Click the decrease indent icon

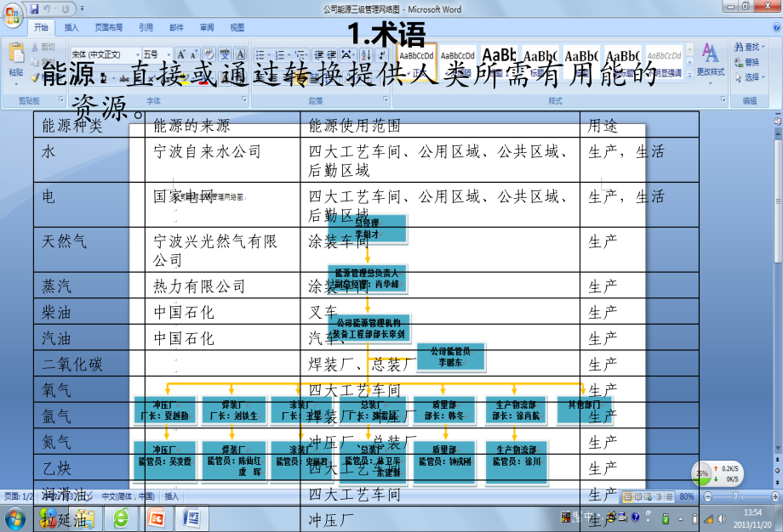click(318, 55)
